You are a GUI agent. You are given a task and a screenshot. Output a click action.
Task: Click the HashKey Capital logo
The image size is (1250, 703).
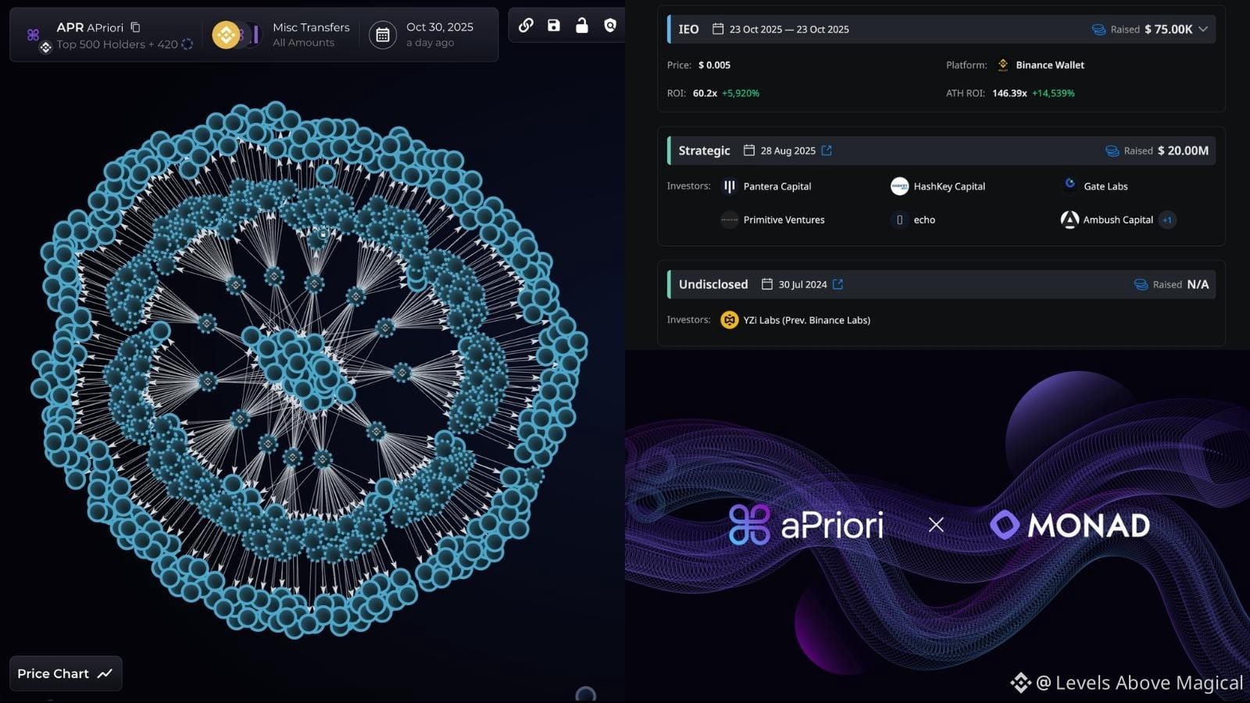coord(899,186)
